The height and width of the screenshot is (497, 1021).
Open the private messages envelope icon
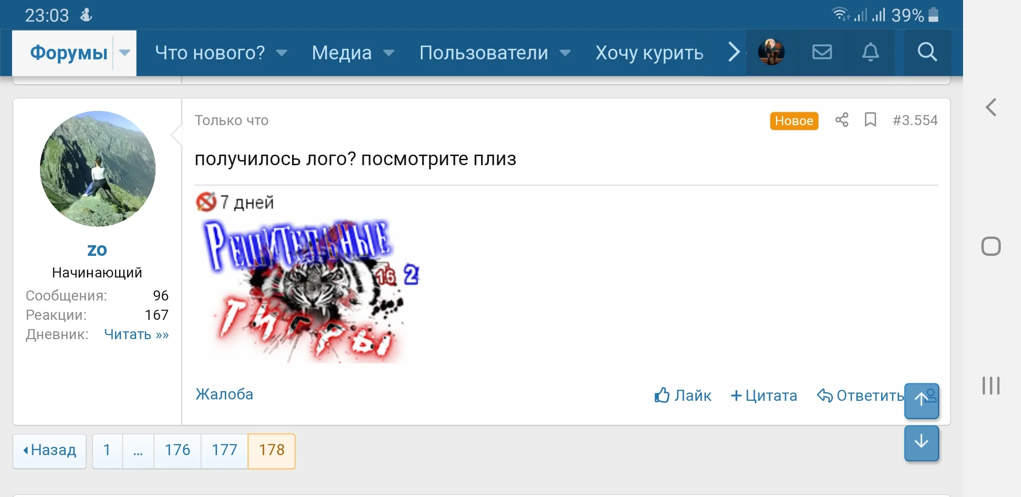coord(822,52)
